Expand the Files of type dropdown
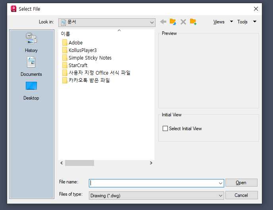This screenshot has height=210, width=273. [220, 196]
